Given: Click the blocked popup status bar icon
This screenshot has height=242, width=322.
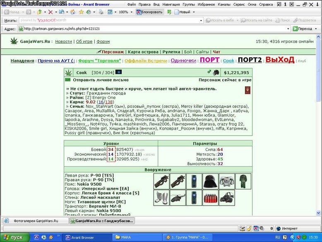Looking at the screenshot, I should pyautogui.click(x=256, y=228).
